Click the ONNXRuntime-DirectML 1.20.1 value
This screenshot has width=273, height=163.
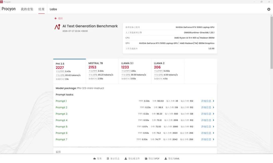(199, 33)
